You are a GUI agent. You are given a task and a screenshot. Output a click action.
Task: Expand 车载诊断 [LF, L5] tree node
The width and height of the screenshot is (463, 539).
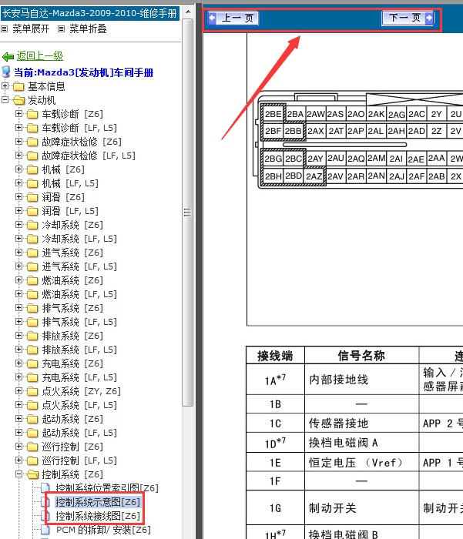click(x=19, y=128)
